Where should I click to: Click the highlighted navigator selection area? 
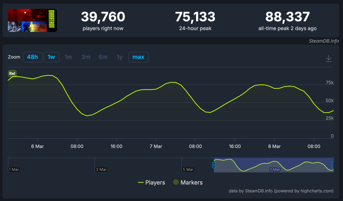click(x=273, y=165)
